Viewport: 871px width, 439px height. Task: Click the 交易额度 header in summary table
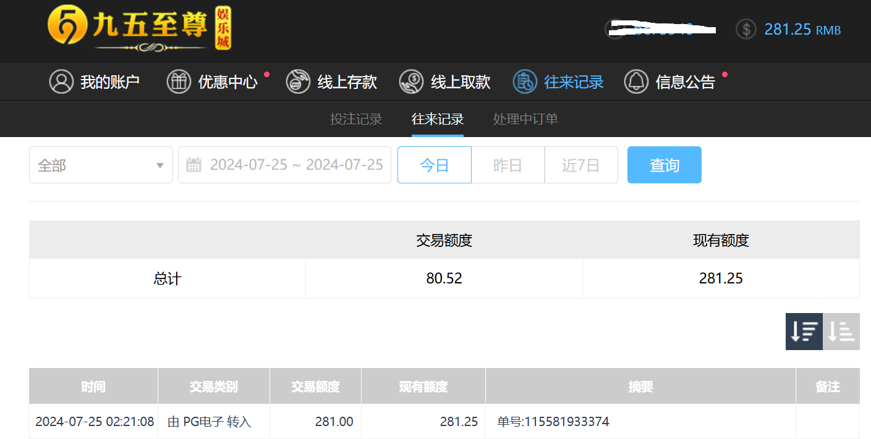coord(444,240)
